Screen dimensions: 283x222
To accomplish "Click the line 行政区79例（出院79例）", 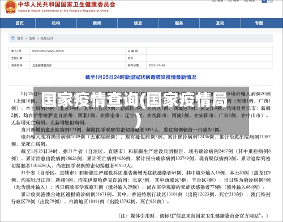I will [90, 202].
